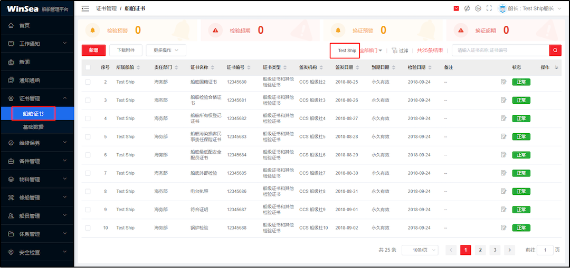Click 证书管理 in the breadcrumb
The width and height of the screenshot is (570, 268).
(x=107, y=8)
